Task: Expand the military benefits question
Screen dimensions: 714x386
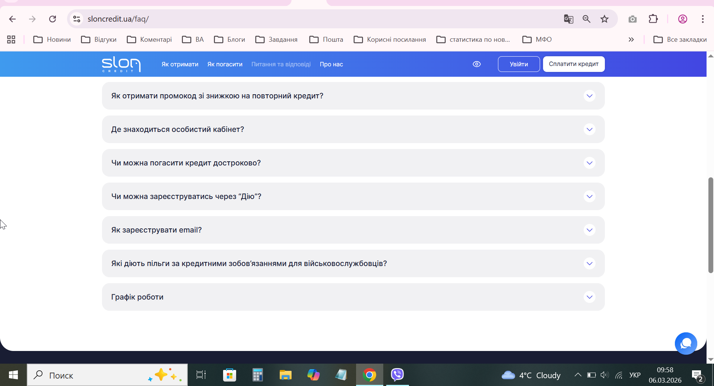Action: click(x=353, y=263)
